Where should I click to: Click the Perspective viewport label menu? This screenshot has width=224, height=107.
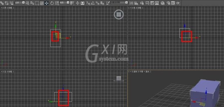pos(140,71)
